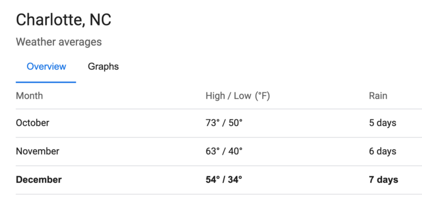Click the 5 days rain value
This screenshot has height=211, width=422.
383,123
